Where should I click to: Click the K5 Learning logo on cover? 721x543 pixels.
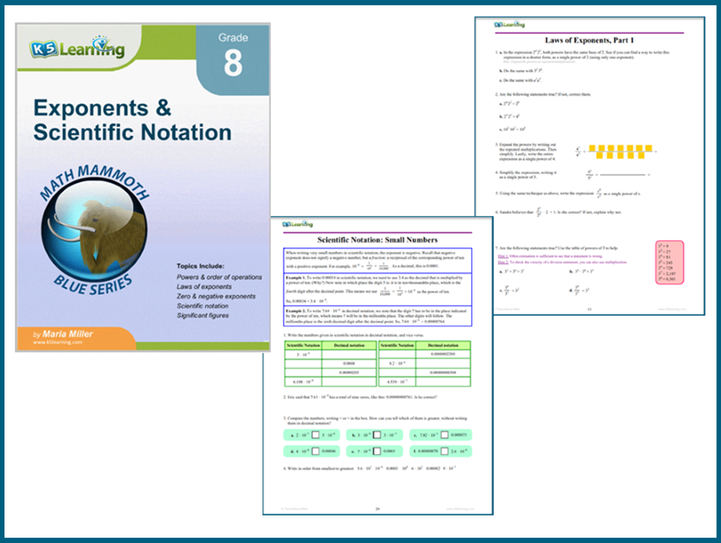coord(77,48)
